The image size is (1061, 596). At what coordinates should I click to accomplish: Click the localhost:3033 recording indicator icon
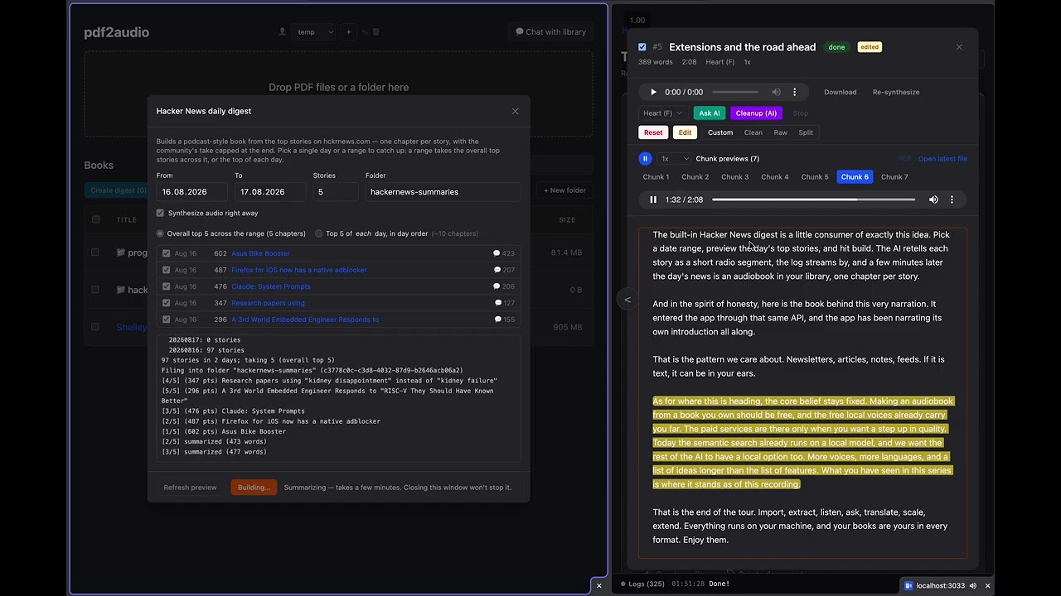point(908,585)
